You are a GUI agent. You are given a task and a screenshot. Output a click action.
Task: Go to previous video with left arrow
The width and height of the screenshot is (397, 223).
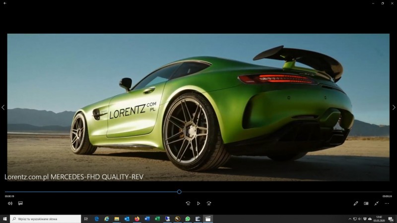tap(3, 108)
